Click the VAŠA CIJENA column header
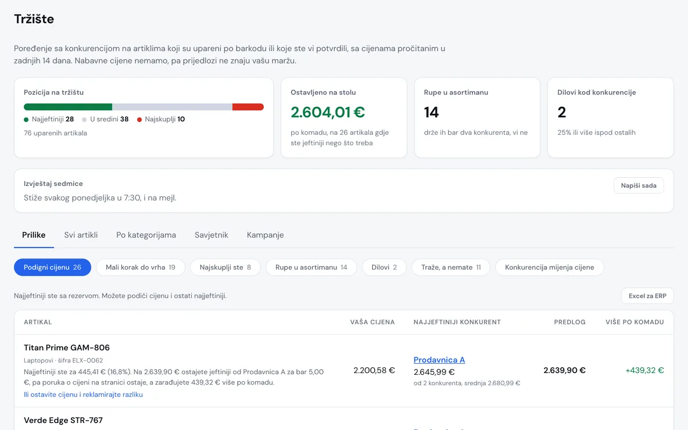This screenshot has width=688, height=430. pyautogui.click(x=372, y=322)
